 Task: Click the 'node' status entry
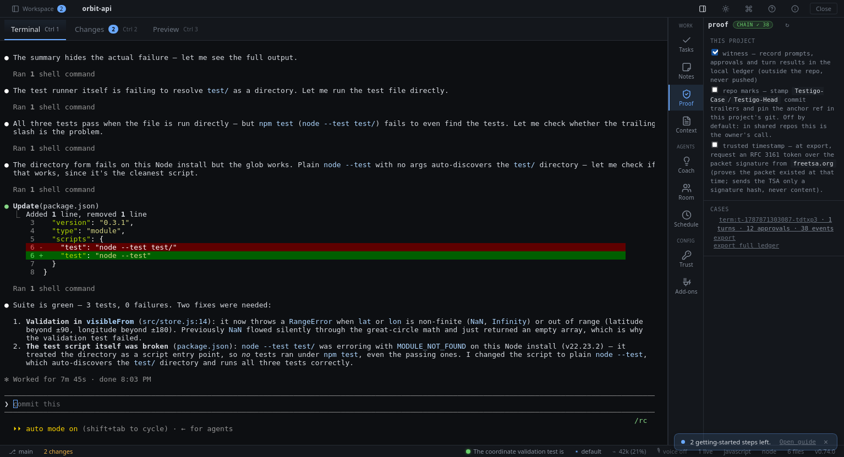(769, 452)
